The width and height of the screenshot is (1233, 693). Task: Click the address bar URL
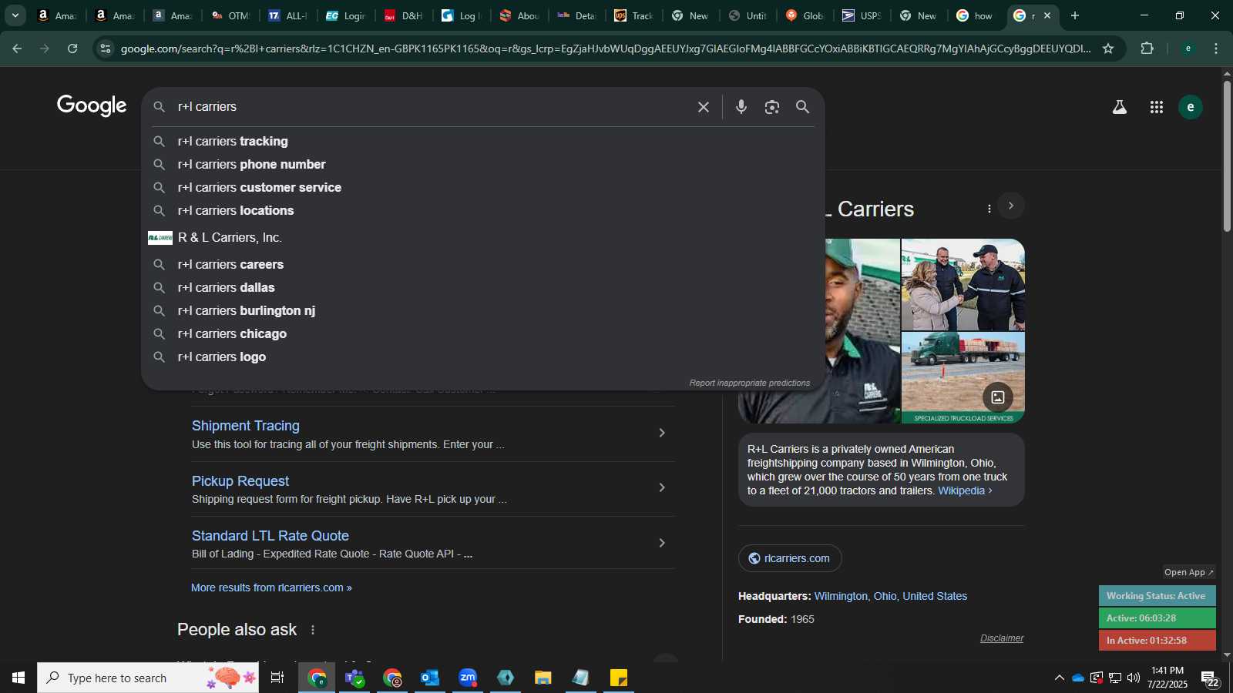(606, 49)
